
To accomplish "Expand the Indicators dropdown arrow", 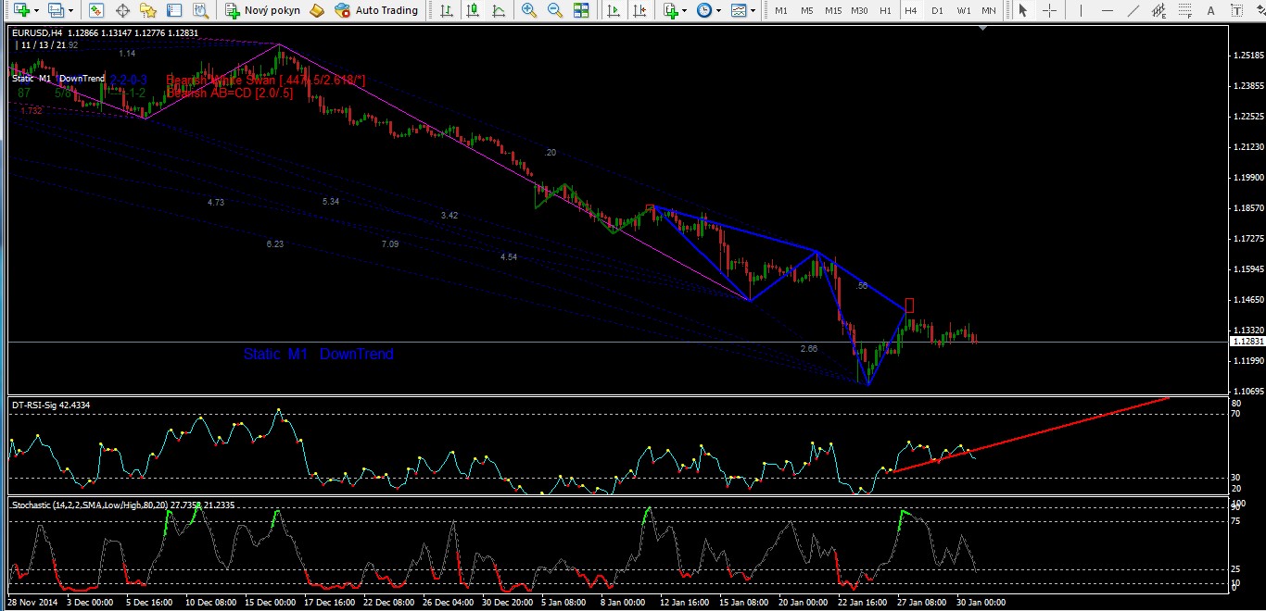I will (685, 10).
